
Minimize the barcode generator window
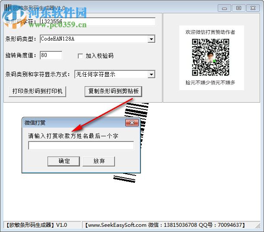[224, 8]
